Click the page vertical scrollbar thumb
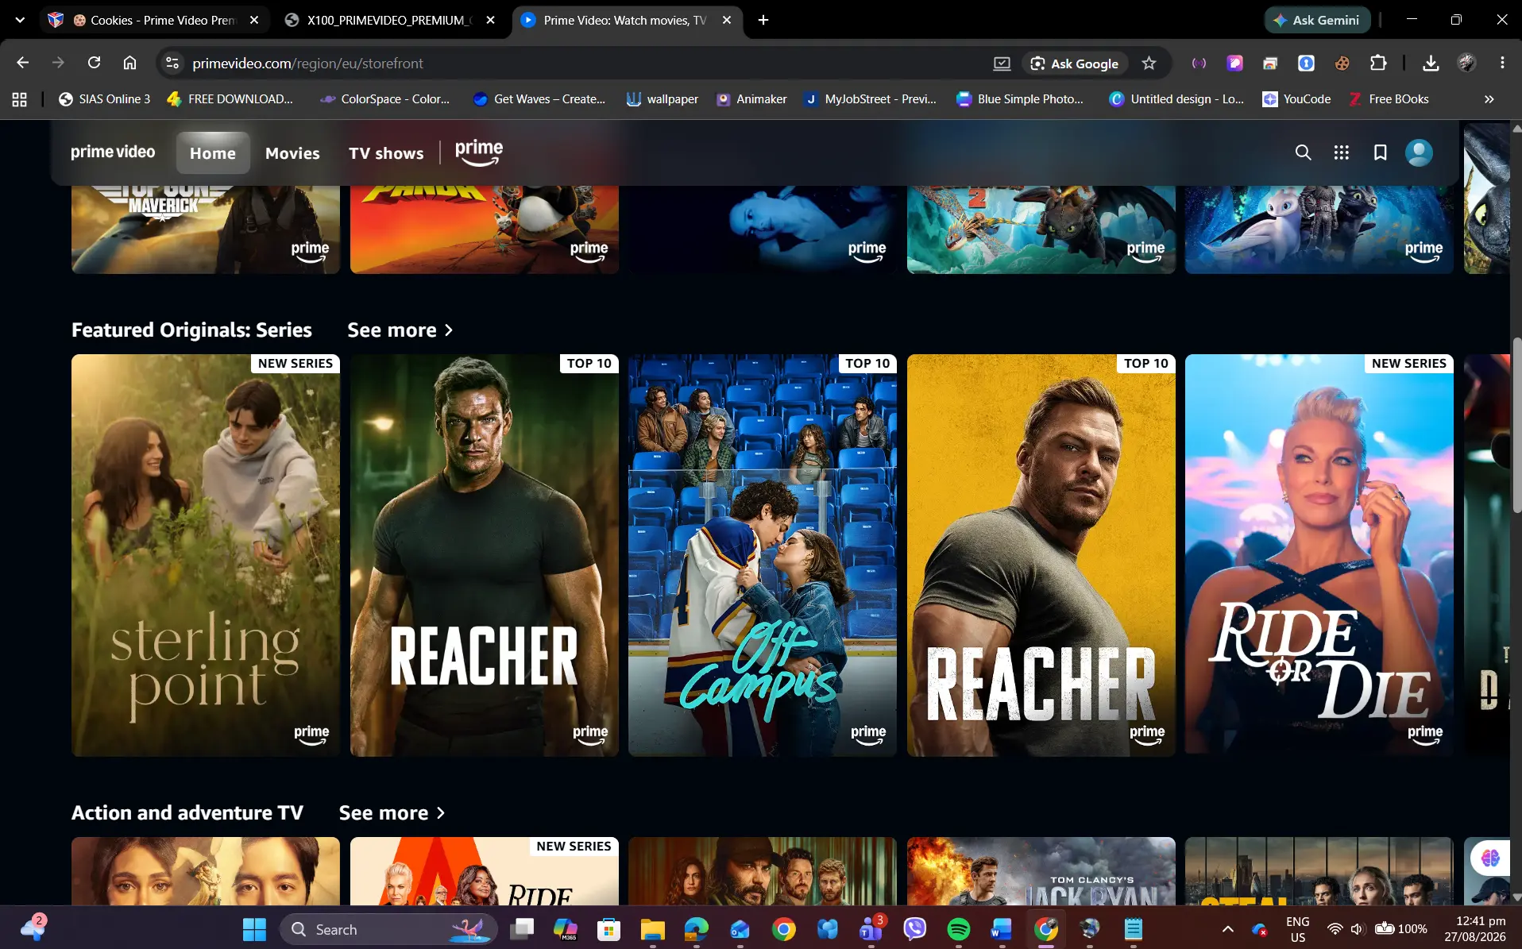The width and height of the screenshot is (1522, 949). coord(1516,425)
